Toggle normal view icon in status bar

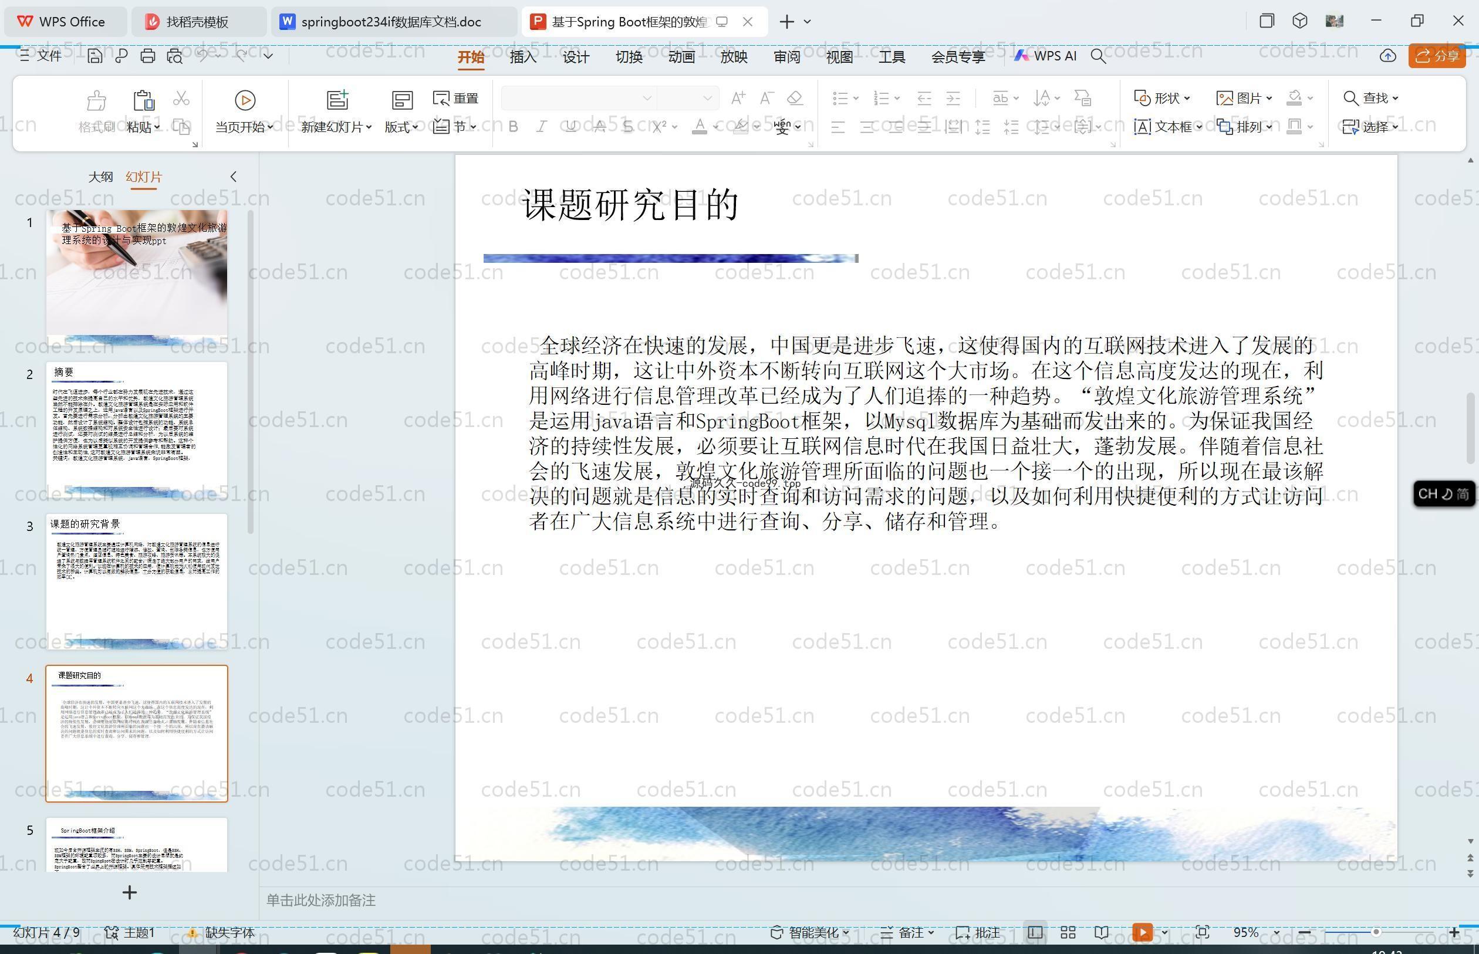coord(1035,932)
